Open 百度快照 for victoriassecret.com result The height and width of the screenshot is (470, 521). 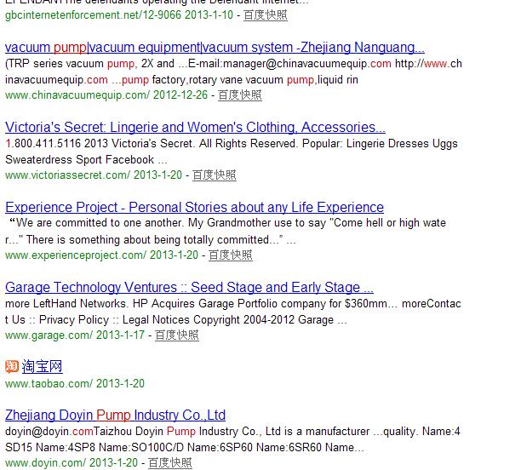click(214, 175)
